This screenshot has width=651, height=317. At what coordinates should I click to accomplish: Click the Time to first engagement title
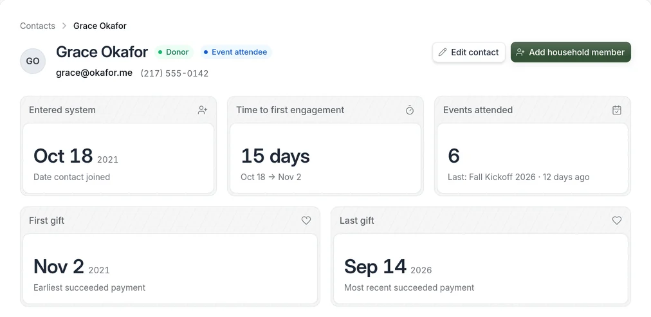(x=290, y=110)
